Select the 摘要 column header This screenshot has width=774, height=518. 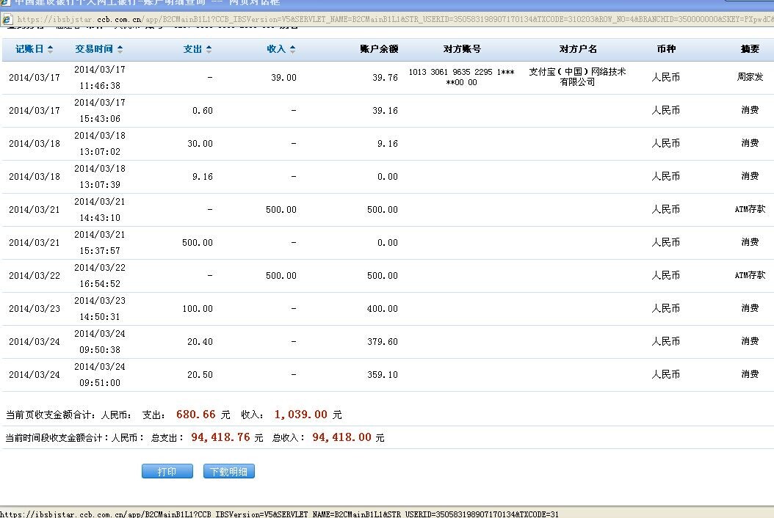click(x=750, y=49)
